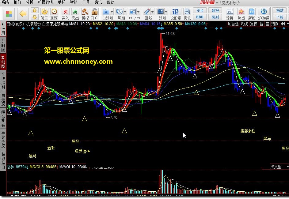
Task: Expand the chart header arrow beside the skip-to-end icon
Action: pos(287,24)
